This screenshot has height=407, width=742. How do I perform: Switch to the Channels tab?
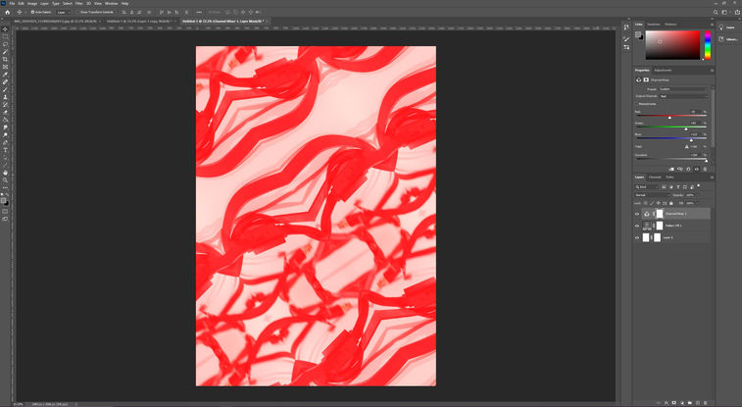655,177
